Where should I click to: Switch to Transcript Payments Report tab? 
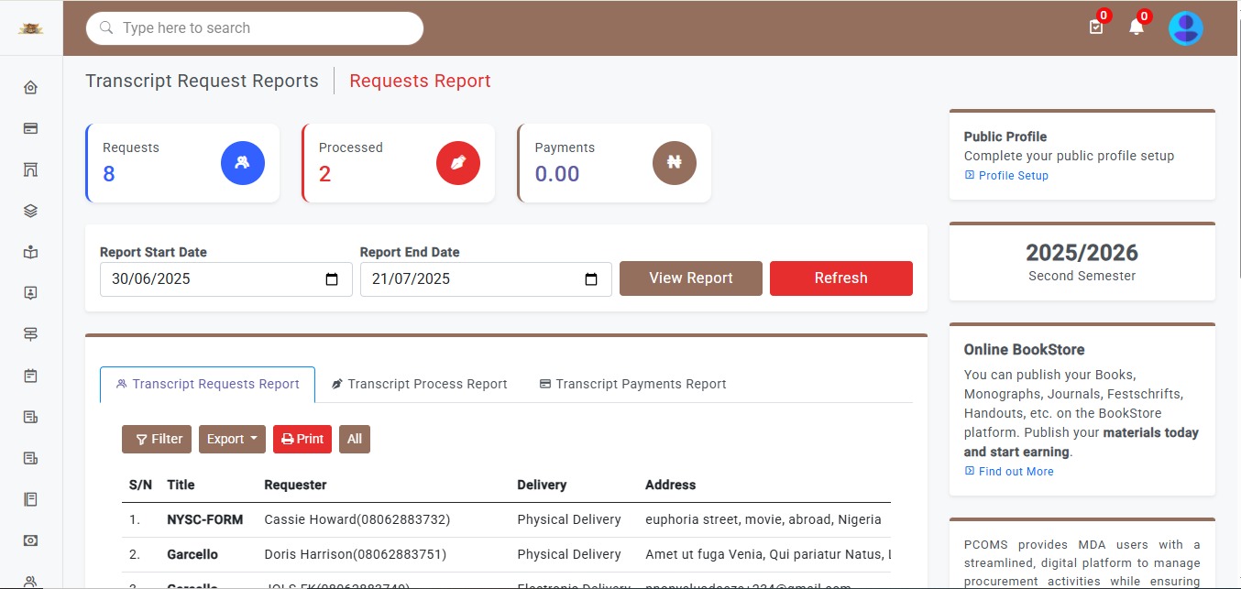(x=632, y=384)
